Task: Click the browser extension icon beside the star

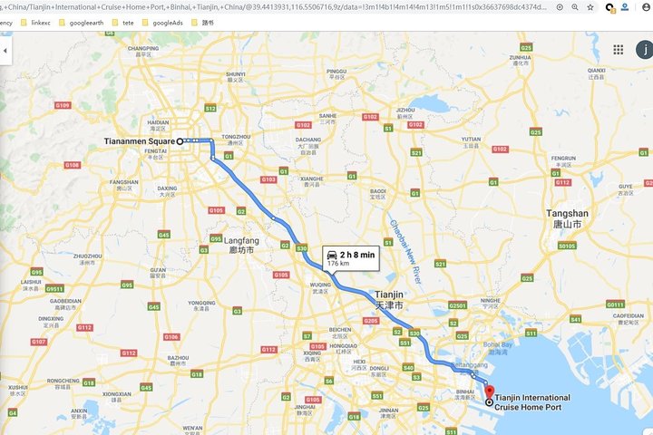Action: [610, 8]
